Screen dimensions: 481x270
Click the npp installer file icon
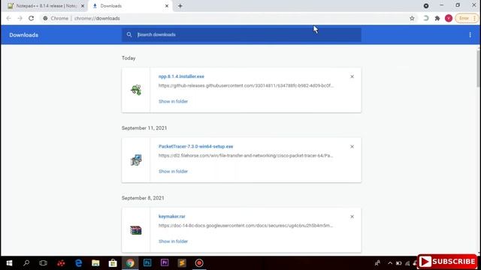tap(136, 90)
